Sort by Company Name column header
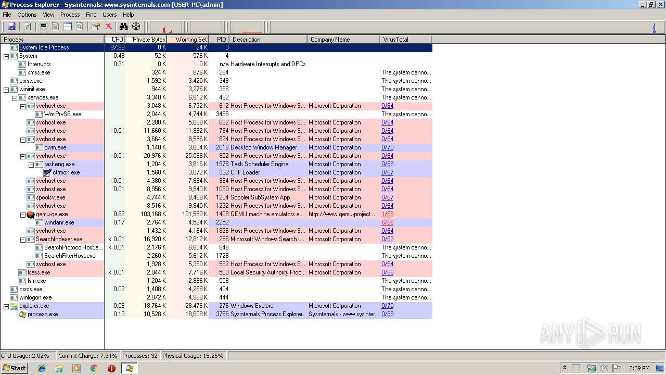 click(344, 39)
